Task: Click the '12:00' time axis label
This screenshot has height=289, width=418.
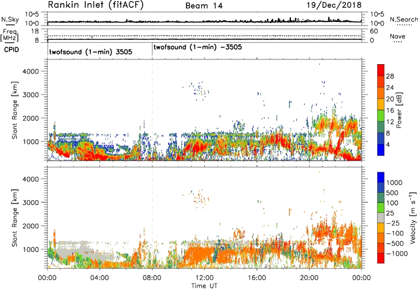Action: click(x=204, y=278)
